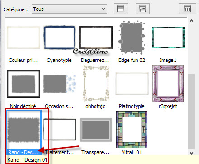Select the Couleur pri... frame thumbnail
The image size is (199, 164).
click(x=24, y=37)
